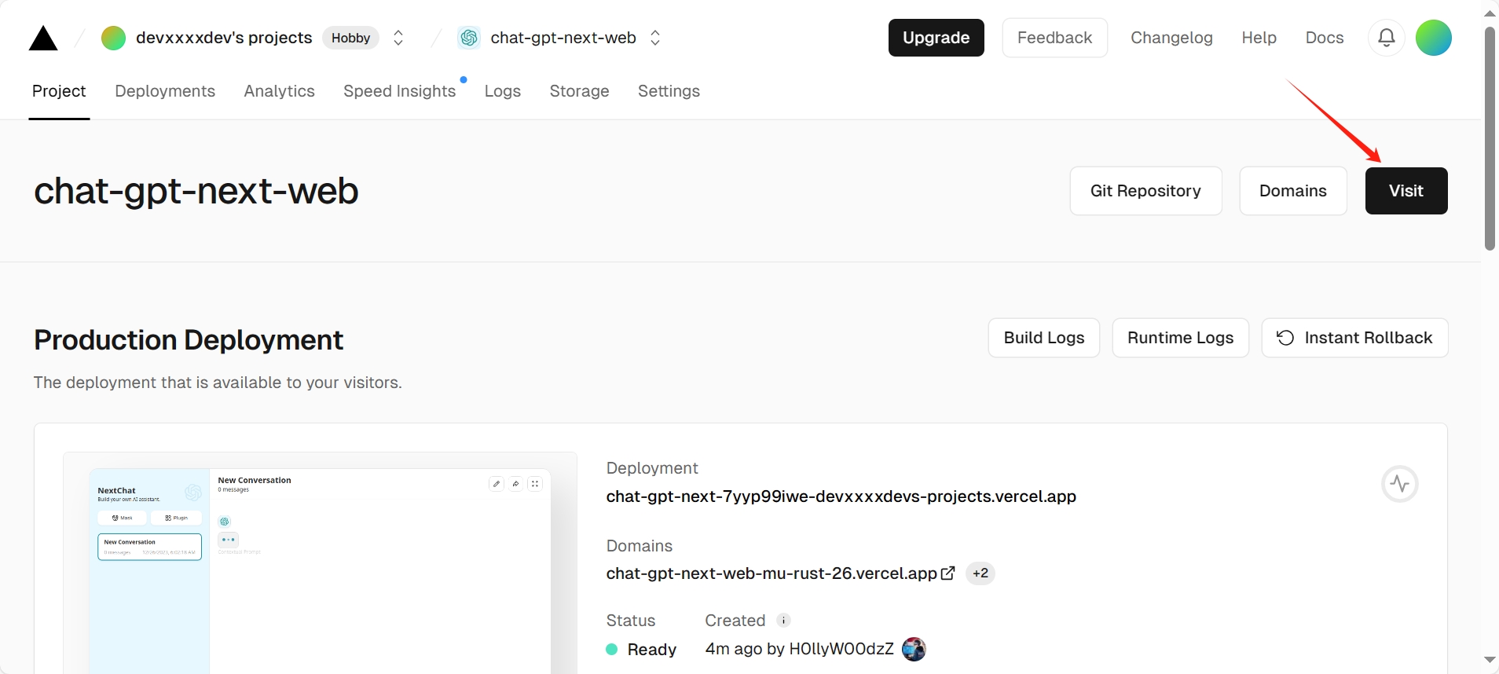Open the Logs tab
1499x674 pixels.
503,91
